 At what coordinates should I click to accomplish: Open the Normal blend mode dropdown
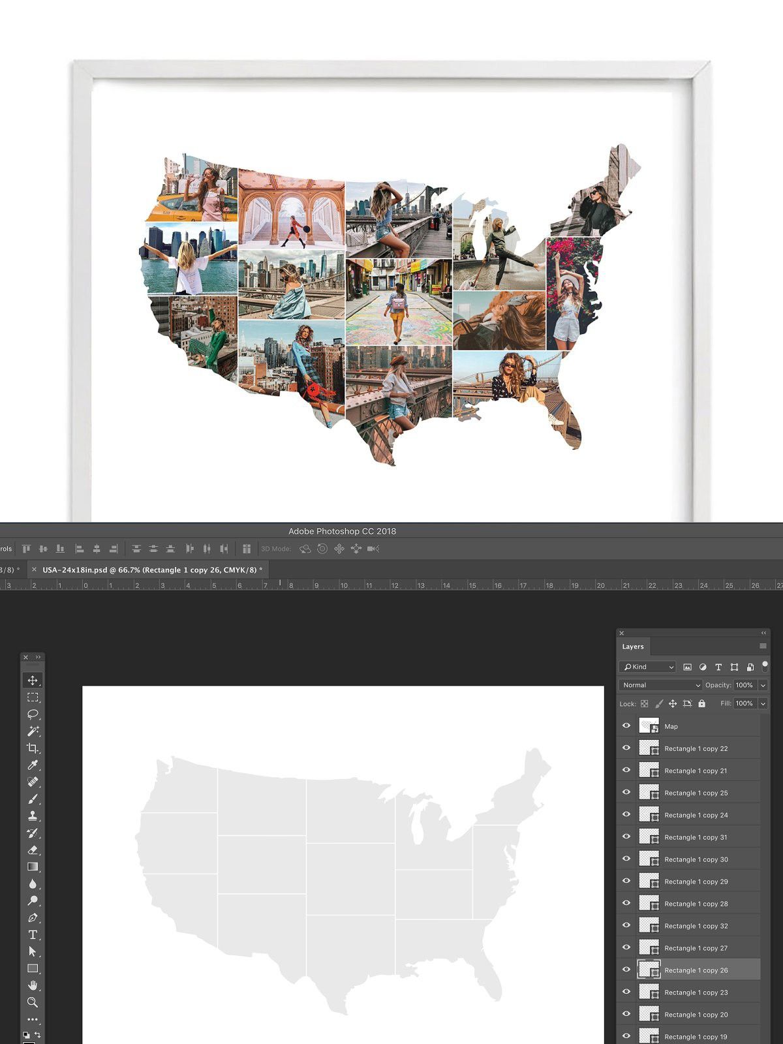[660, 685]
